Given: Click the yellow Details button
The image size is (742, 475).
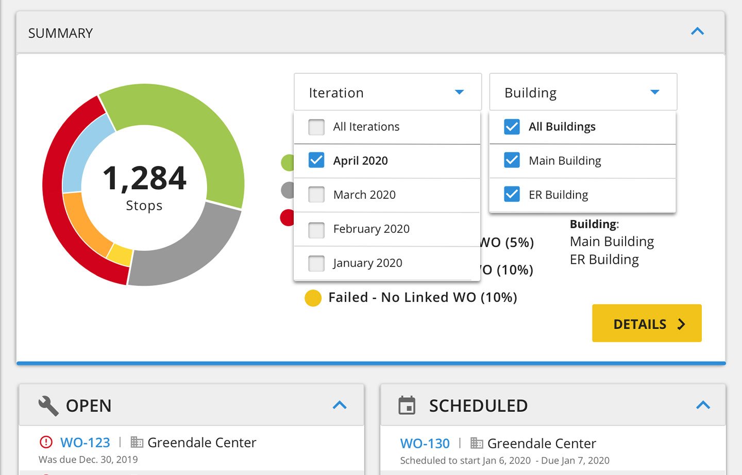Looking at the screenshot, I should coord(647,324).
